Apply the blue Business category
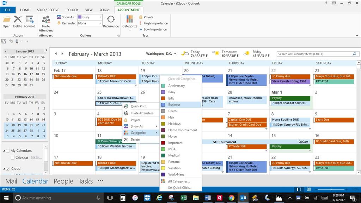This screenshot has width=361, height=203. click(x=180, y=105)
